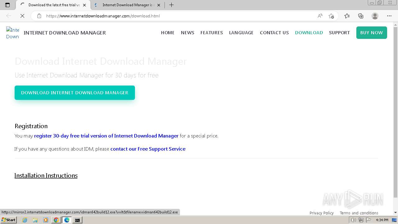Image resolution: width=398 pixels, height=224 pixels.
Task: Open the SUPPORT page
Action: (339, 33)
